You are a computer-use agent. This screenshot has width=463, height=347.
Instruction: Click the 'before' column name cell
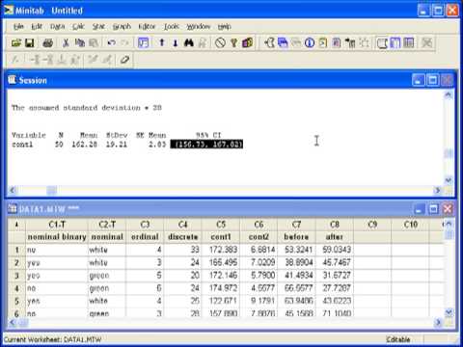(x=296, y=237)
